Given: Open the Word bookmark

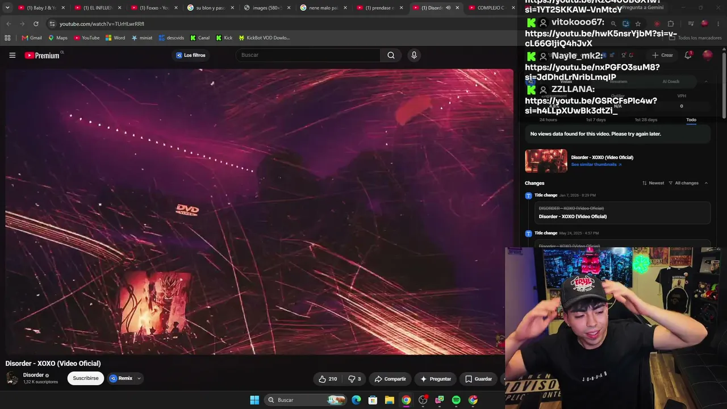Looking at the screenshot, I should point(115,38).
